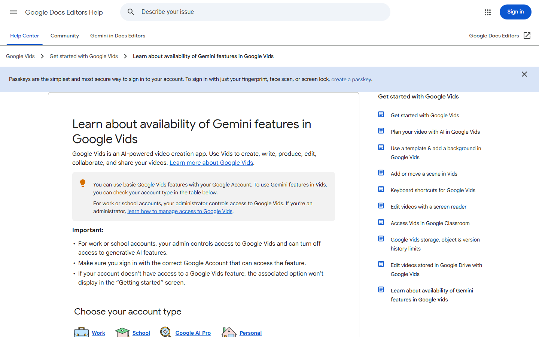Viewport: 539px width, 337px height.
Task: Click the Sign in button
Action: click(515, 12)
